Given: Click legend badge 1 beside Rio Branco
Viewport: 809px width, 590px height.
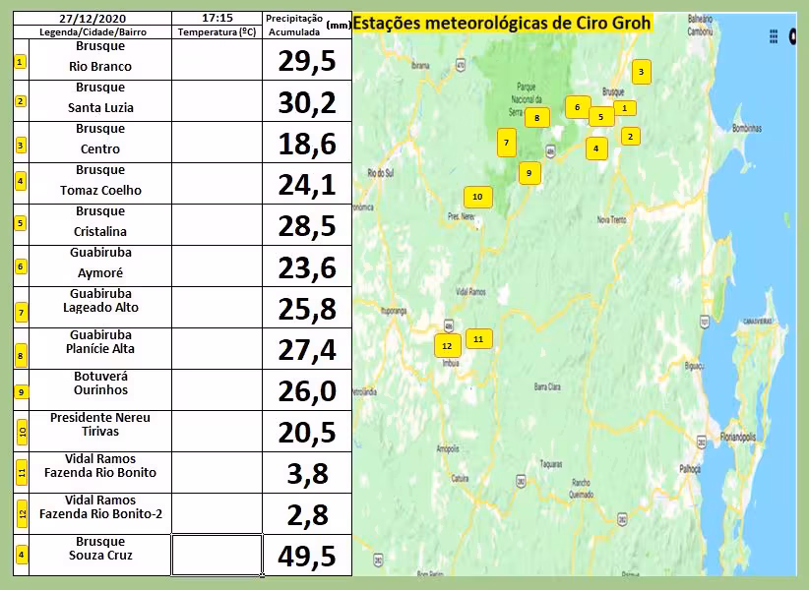Looking at the screenshot, I should pyautogui.click(x=20, y=61).
